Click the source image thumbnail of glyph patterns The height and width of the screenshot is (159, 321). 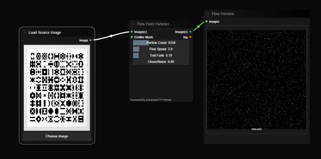point(57,88)
